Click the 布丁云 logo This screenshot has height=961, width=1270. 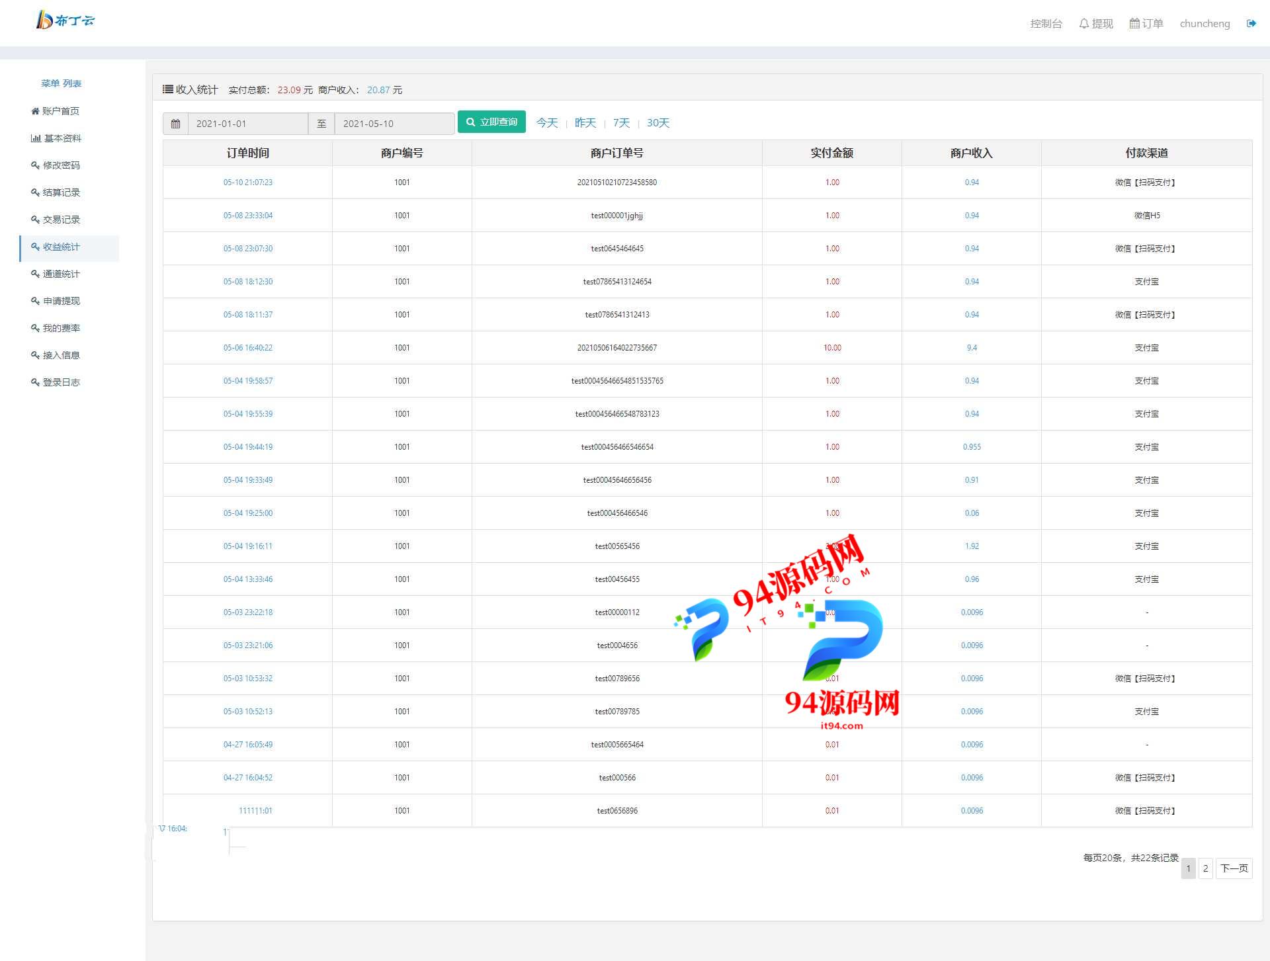[65, 21]
